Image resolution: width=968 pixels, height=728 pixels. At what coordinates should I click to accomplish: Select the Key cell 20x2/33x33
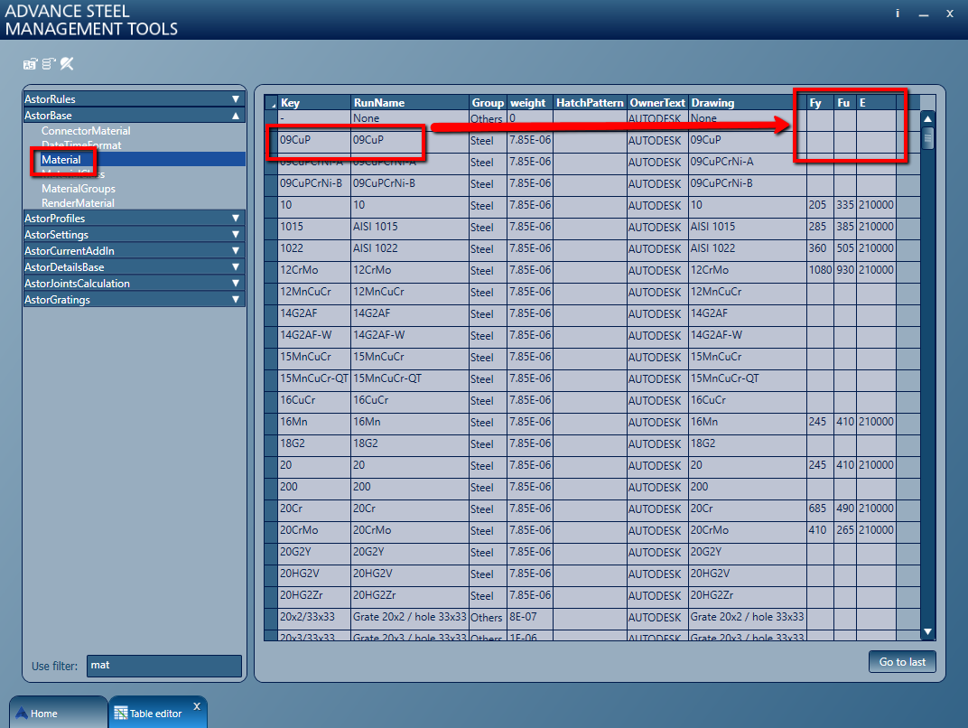click(314, 618)
